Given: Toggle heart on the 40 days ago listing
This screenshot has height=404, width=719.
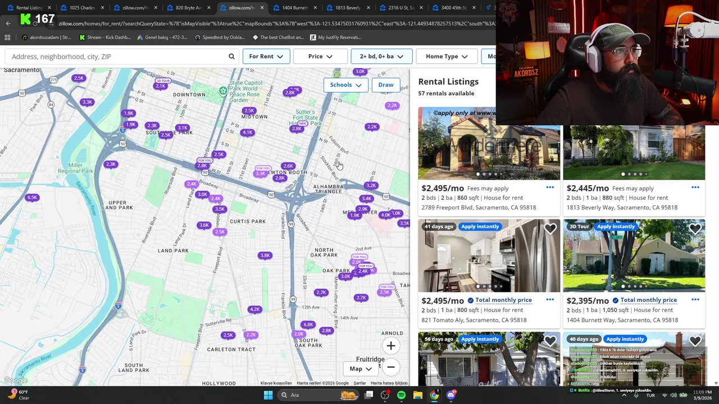Looking at the screenshot, I should pos(695,341).
